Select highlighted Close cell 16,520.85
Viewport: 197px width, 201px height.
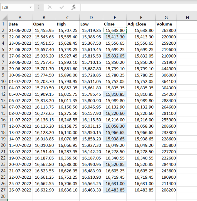[115, 164]
